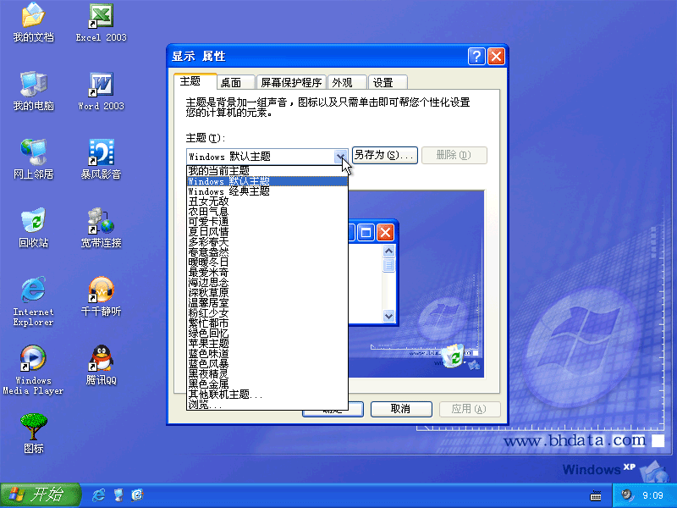
Task: Select 繁忙都市 from the theme list
Action: click(267, 323)
